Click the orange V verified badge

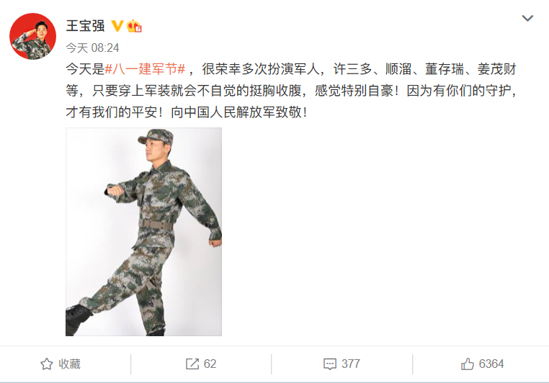point(117,26)
